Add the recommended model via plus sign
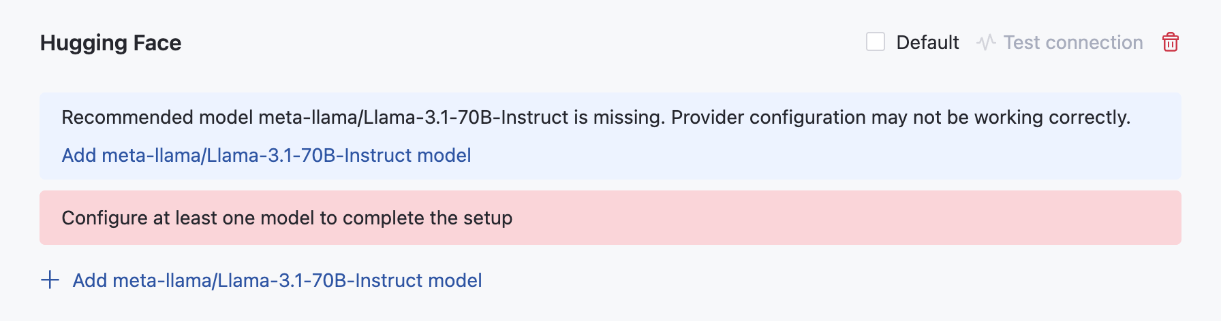Image resolution: width=1221 pixels, height=321 pixels. (50, 280)
